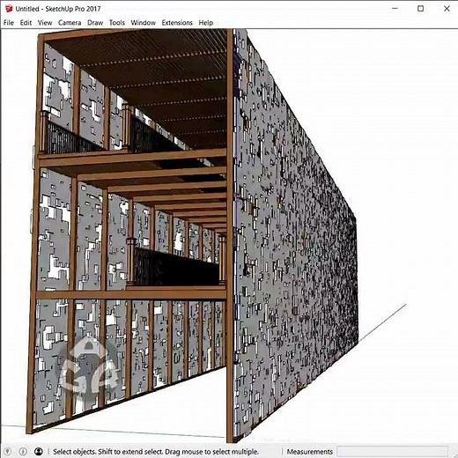Close the SketchUp window
Image resolution: width=458 pixels, height=458 pixels.
447,9
